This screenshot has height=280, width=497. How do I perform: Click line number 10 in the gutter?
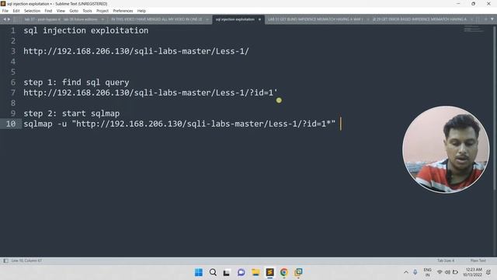click(11, 124)
